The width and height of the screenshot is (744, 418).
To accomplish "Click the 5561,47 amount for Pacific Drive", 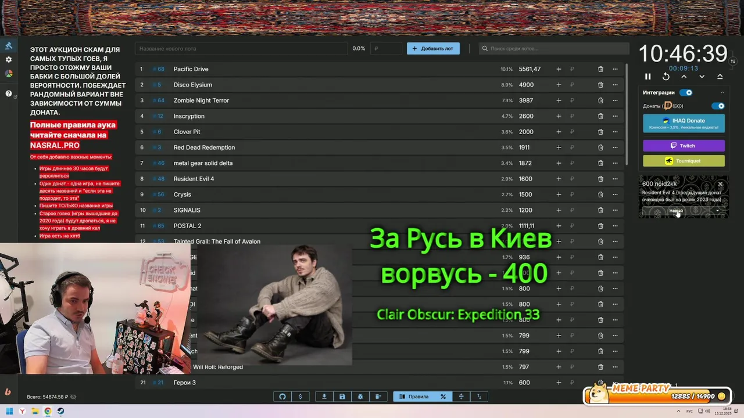I will tap(530, 69).
